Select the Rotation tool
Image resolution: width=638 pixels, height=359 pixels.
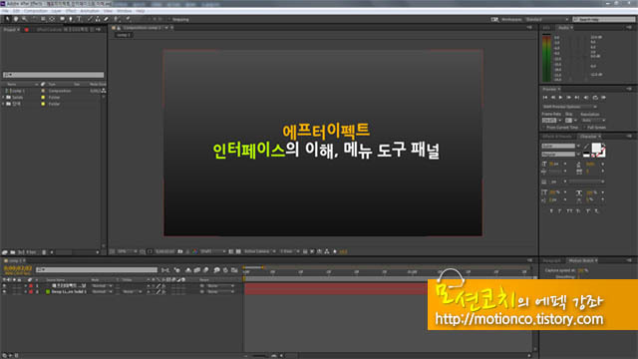click(x=34, y=19)
